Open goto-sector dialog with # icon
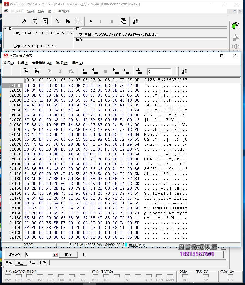The width and height of the screenshot is (245, 285). (139, 71)
